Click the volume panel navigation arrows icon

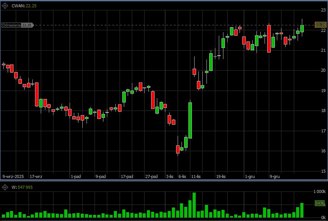coord(5,187)
